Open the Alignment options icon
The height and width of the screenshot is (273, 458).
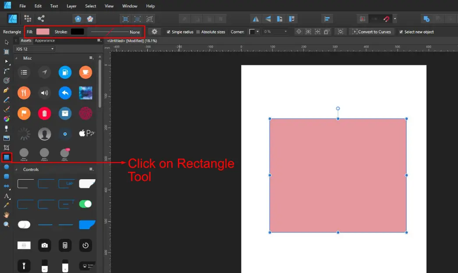click(327, 19)
